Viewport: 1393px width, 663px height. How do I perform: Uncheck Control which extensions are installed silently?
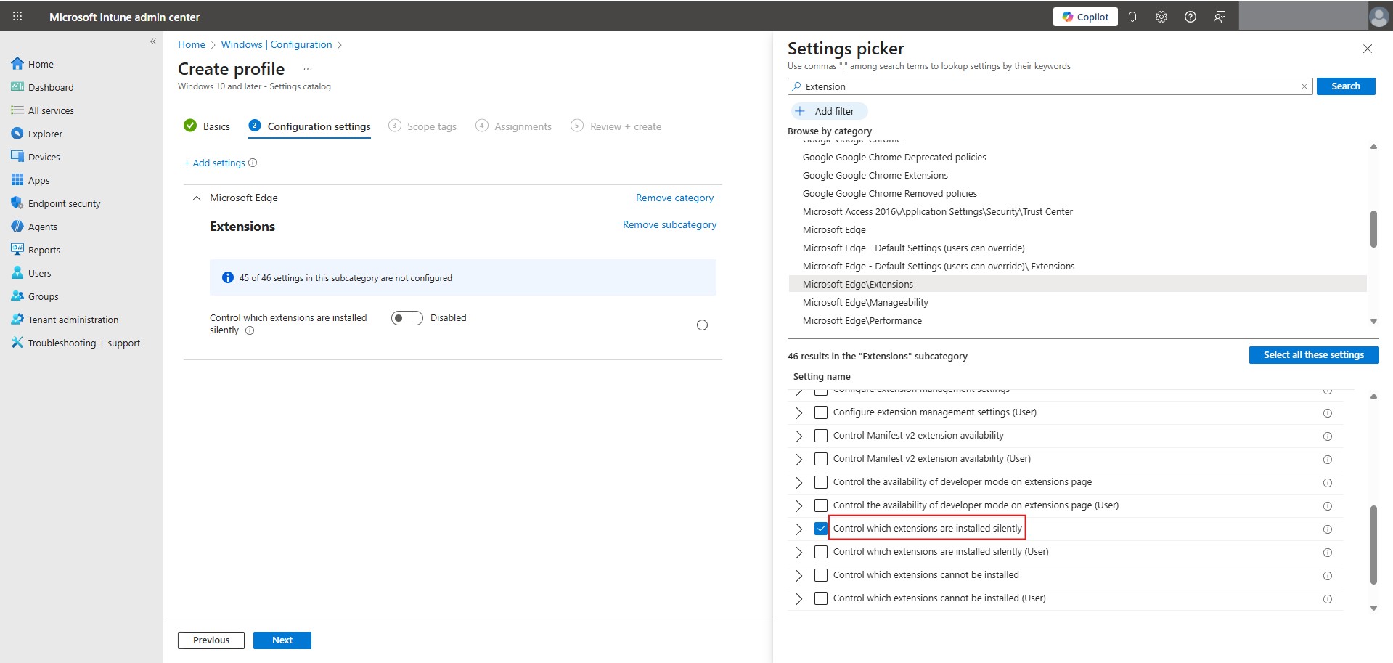click(x=821, y=529)
